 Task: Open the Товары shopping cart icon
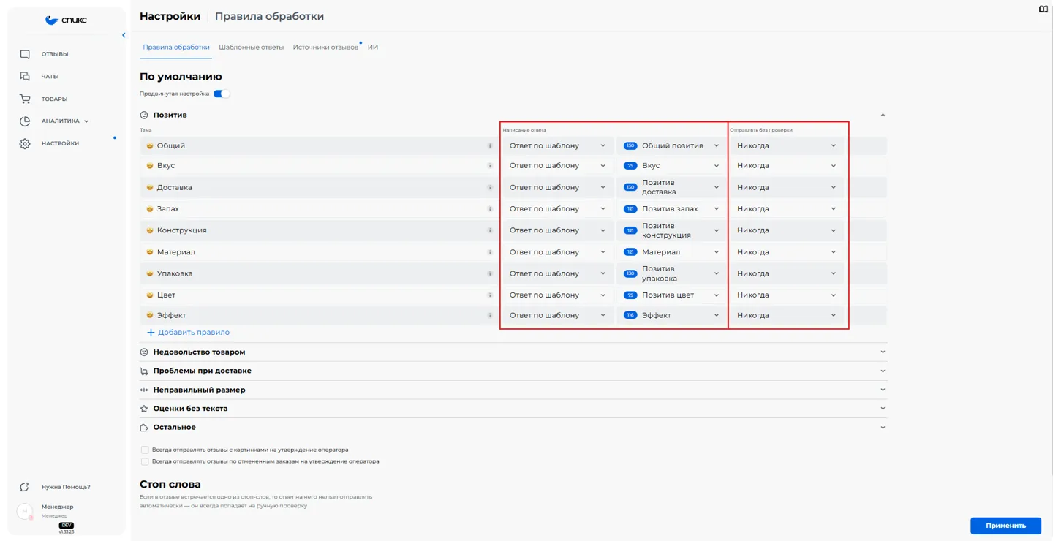point(25,99)
